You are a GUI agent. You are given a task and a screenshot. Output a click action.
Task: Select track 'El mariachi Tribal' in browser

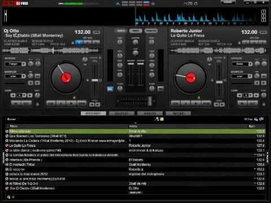tap(135, 165)
